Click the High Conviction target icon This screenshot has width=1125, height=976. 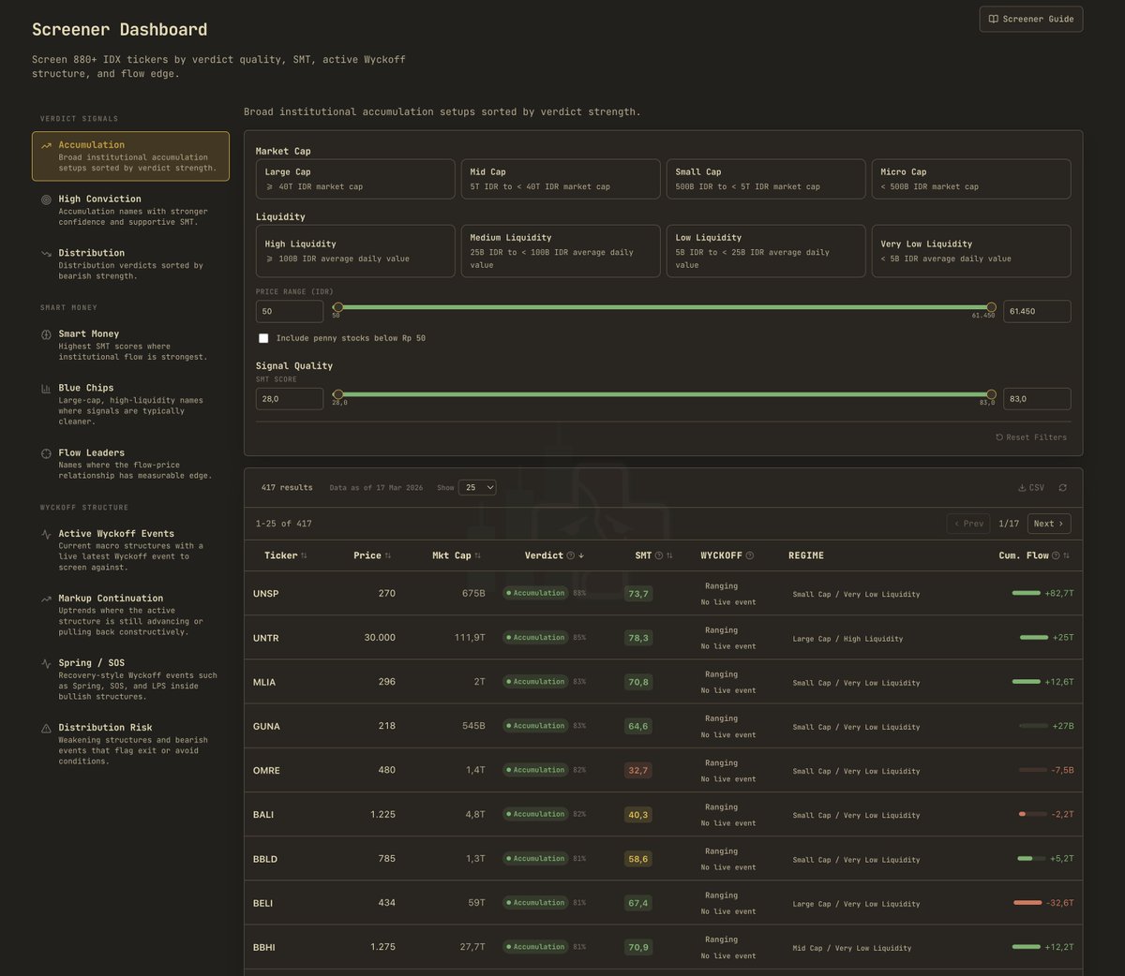(46, 200)
